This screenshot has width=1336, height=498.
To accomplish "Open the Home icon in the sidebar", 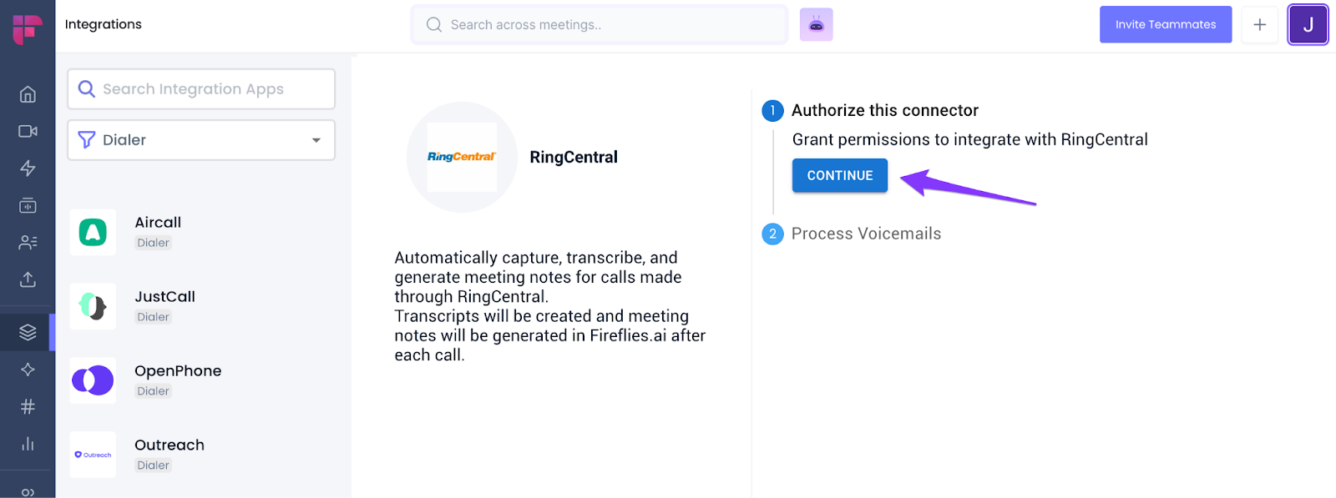I will click(28, 94).
